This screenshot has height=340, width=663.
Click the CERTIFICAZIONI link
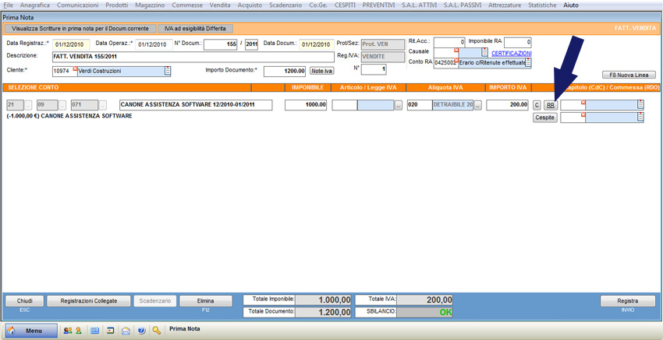pos(511,53)
